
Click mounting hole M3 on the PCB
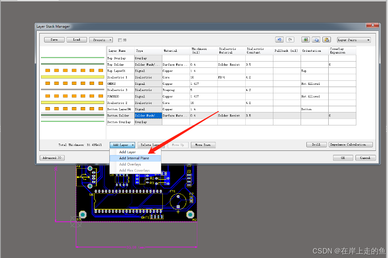(83, 214)
